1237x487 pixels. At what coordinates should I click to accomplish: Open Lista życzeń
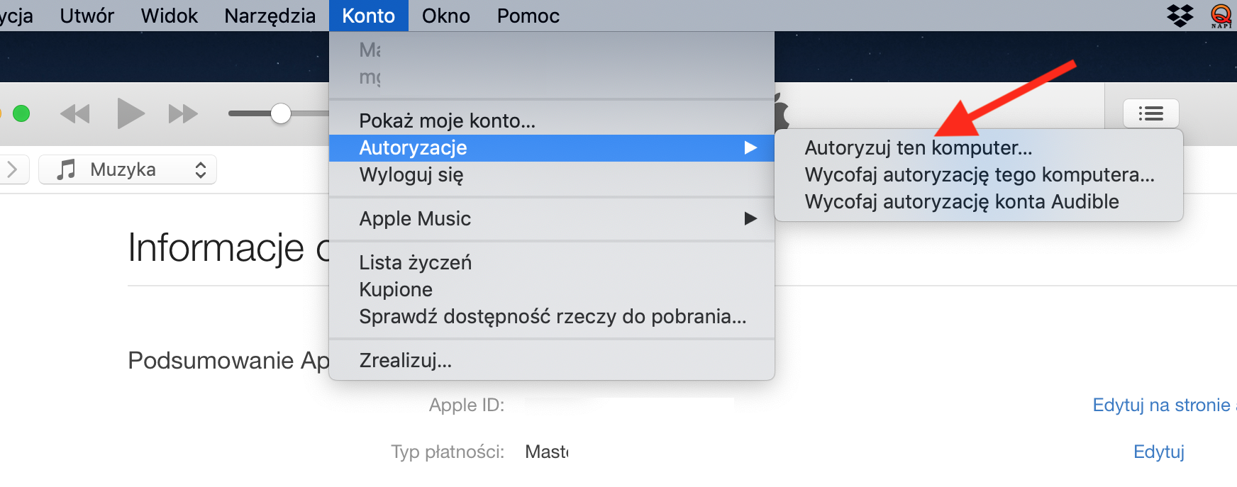(552, 262)
